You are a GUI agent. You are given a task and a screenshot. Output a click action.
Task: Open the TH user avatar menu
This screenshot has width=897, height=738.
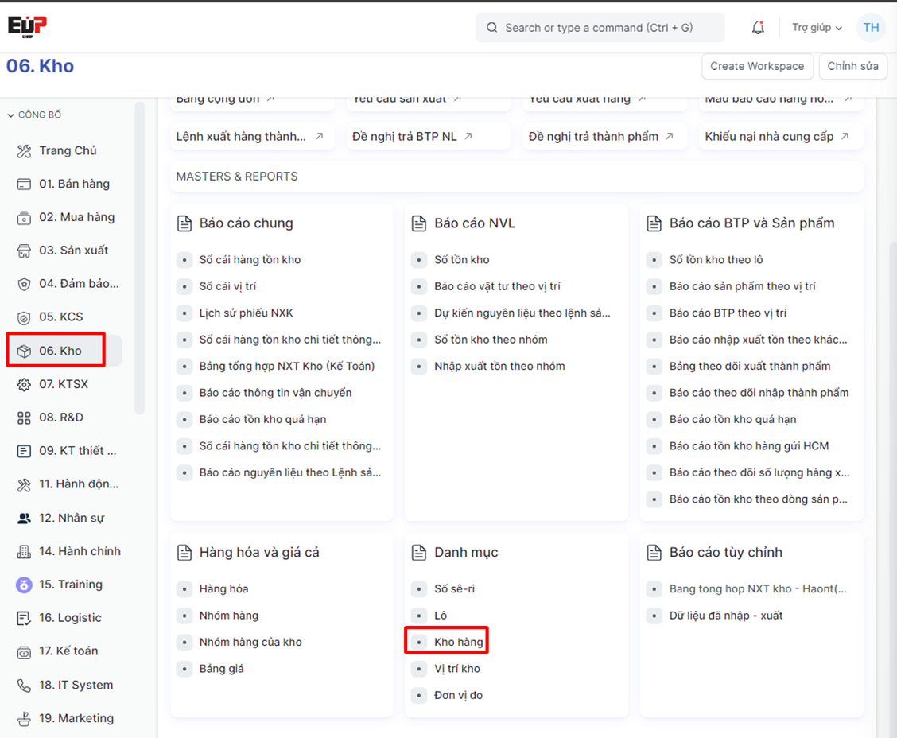coord(872,28)
